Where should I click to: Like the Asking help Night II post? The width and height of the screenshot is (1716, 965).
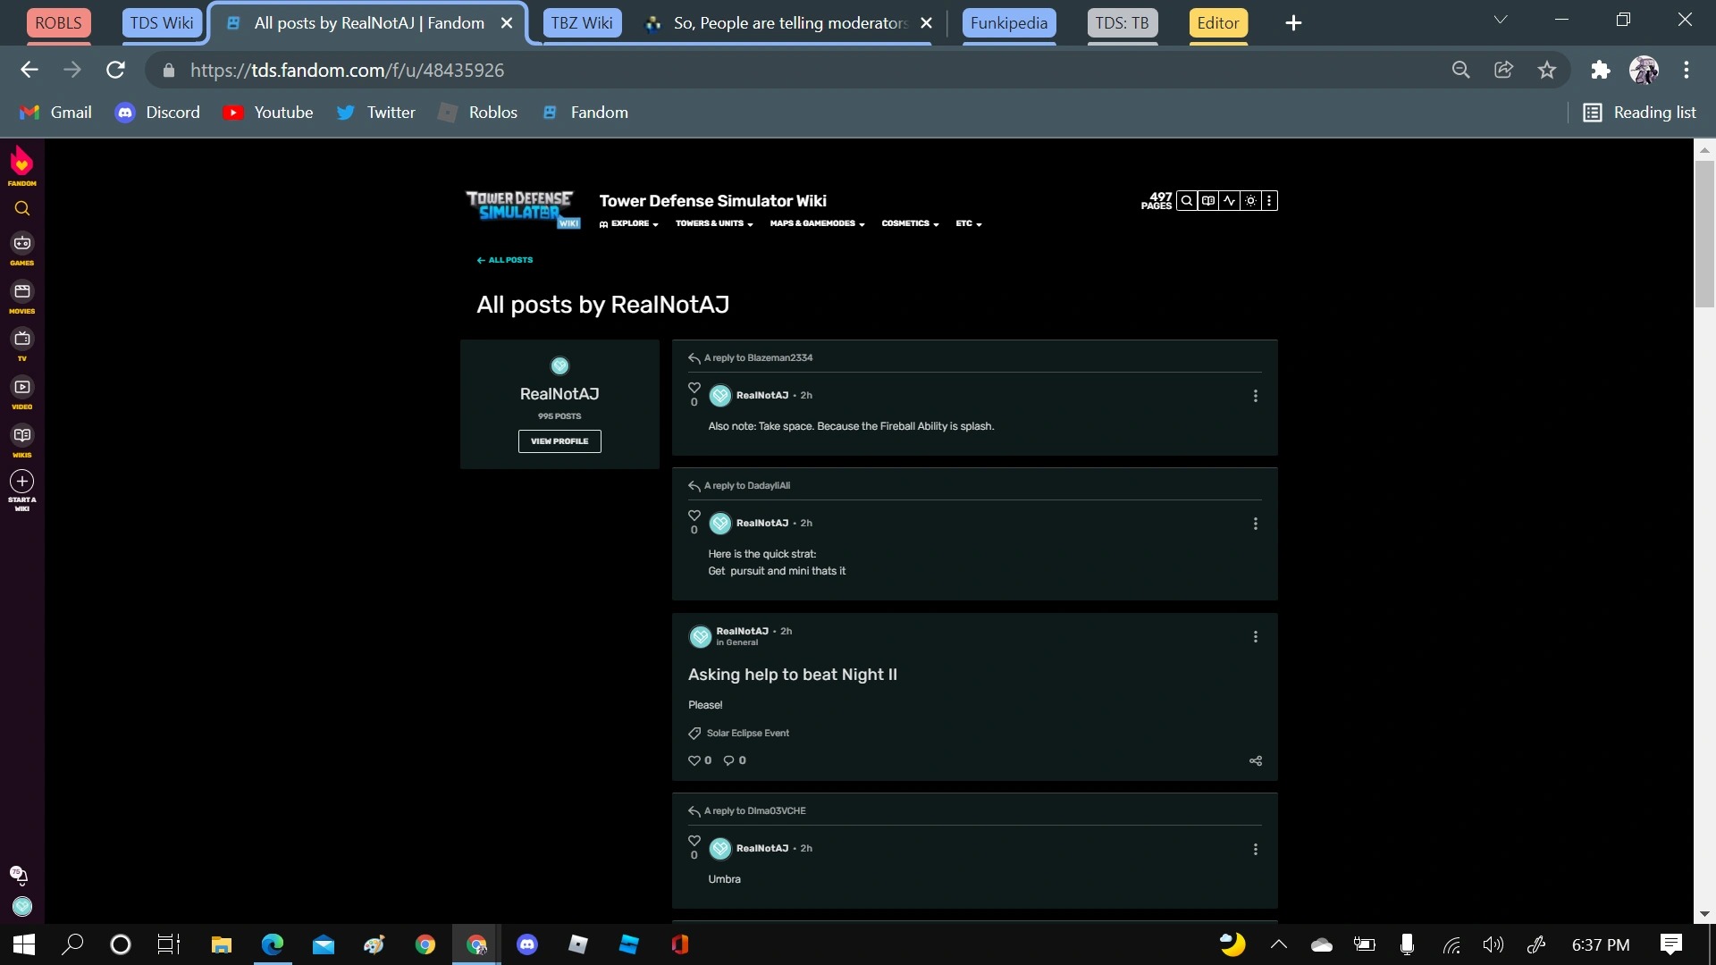(x=694, y=760)
